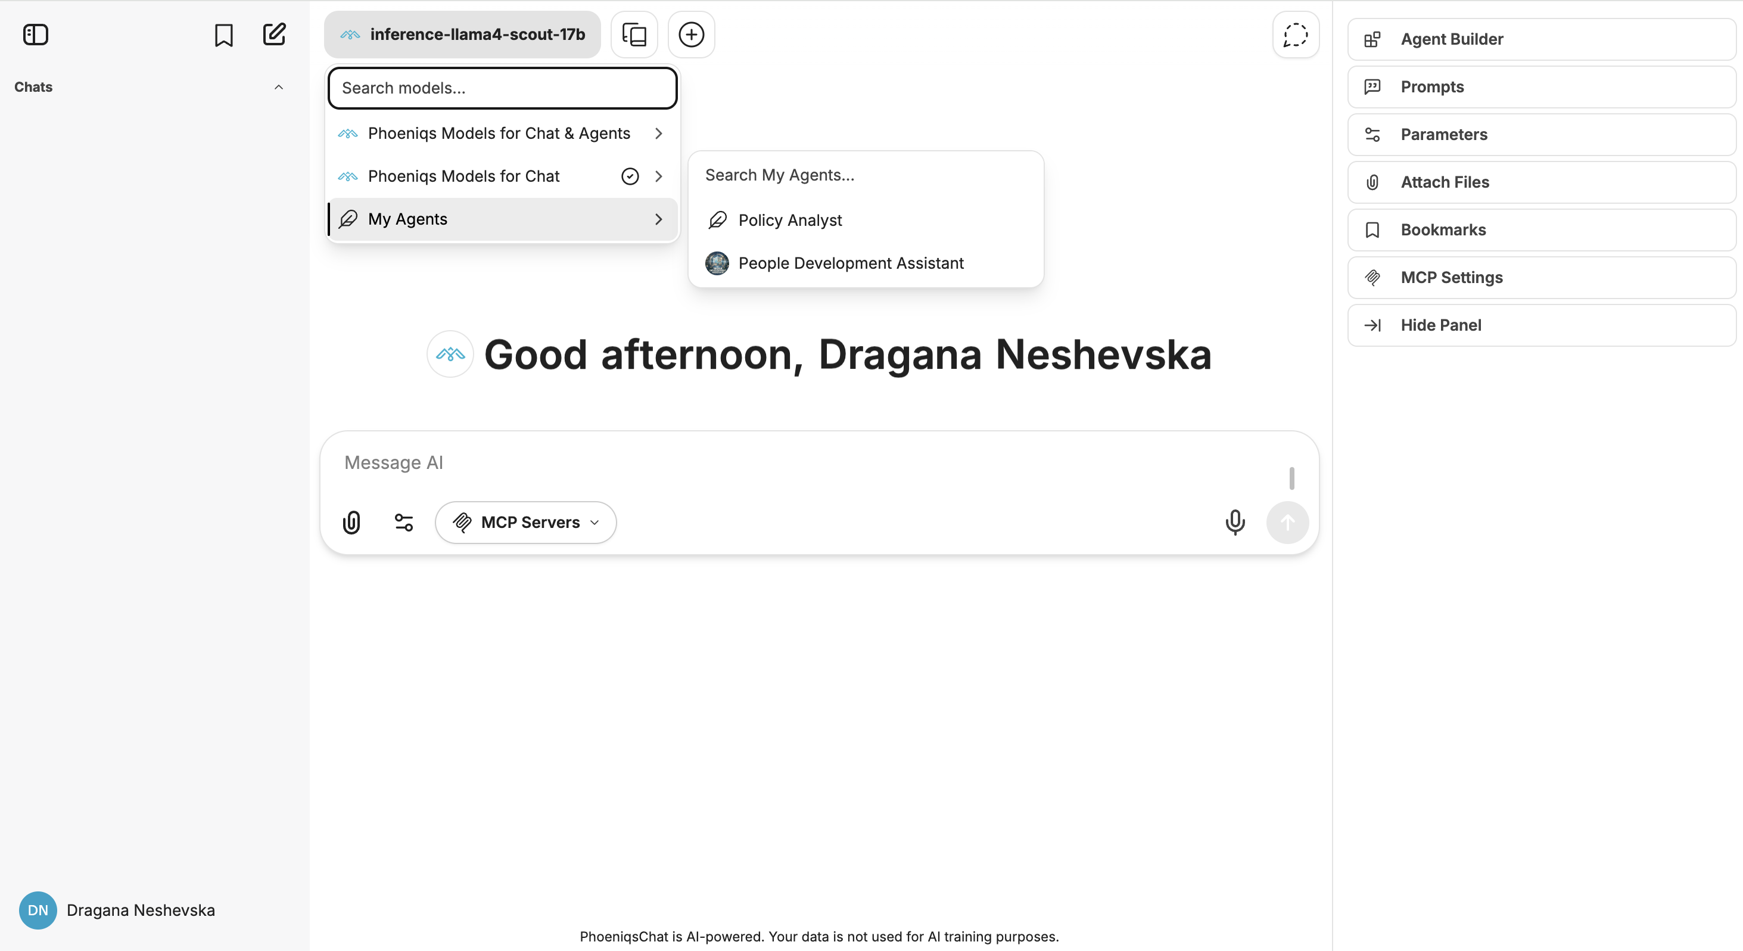This screenshot has height=951, width=1743.
Task: Expand chevron on Phoeniqs Models for Chat & Agents
Action: pos(658,133)
